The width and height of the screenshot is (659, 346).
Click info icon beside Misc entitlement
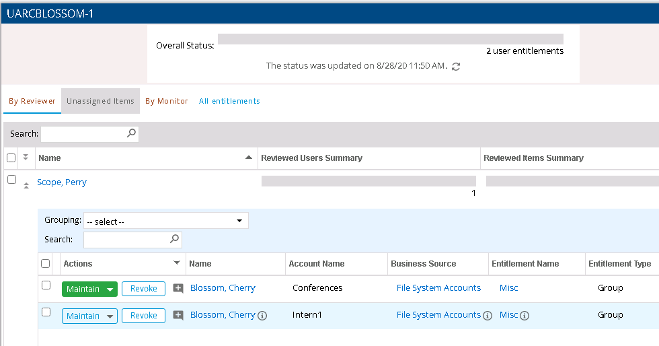[525, 316]
